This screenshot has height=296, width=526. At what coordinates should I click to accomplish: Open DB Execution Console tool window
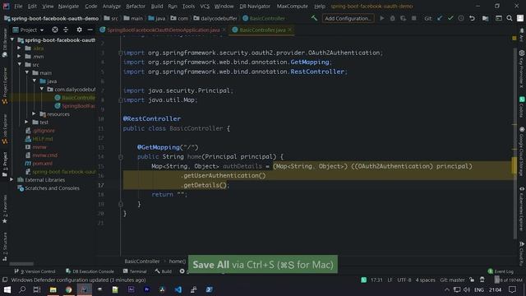[90, 271]
